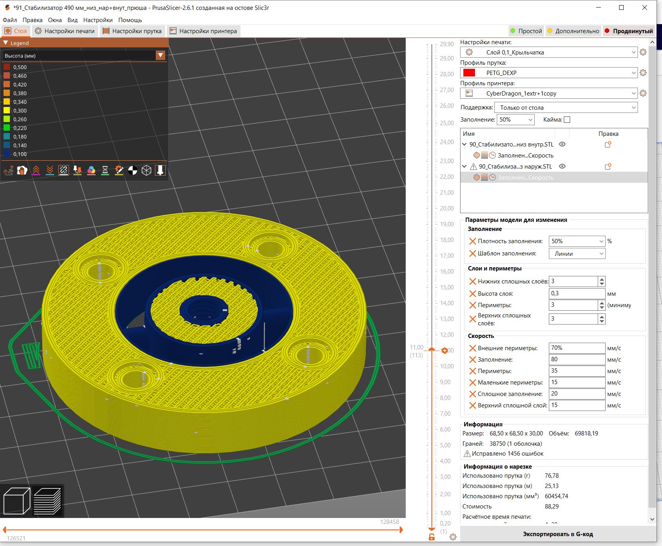Viewport: 662px width, 546px height.
Task: Toggle Custom G-code icon (gear with pencil)
Action: (119, 171)
